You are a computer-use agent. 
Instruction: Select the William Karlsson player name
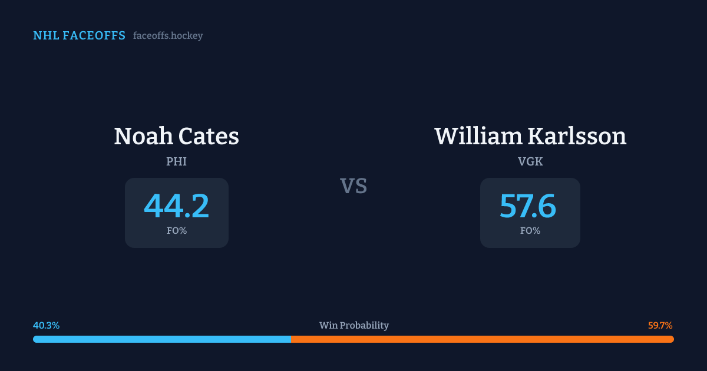(x=530, y=136)
